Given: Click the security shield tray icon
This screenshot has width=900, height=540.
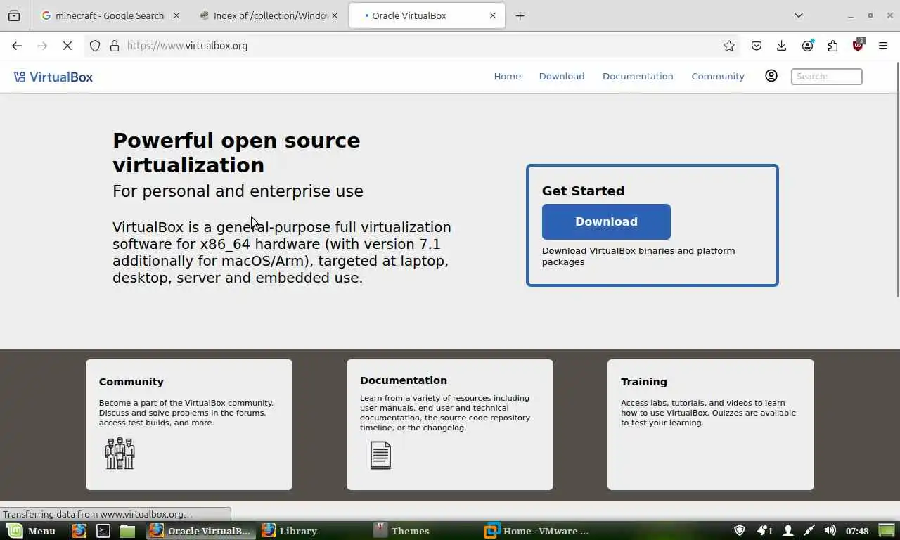Looking at the screenshot, I should coord(740,530).
